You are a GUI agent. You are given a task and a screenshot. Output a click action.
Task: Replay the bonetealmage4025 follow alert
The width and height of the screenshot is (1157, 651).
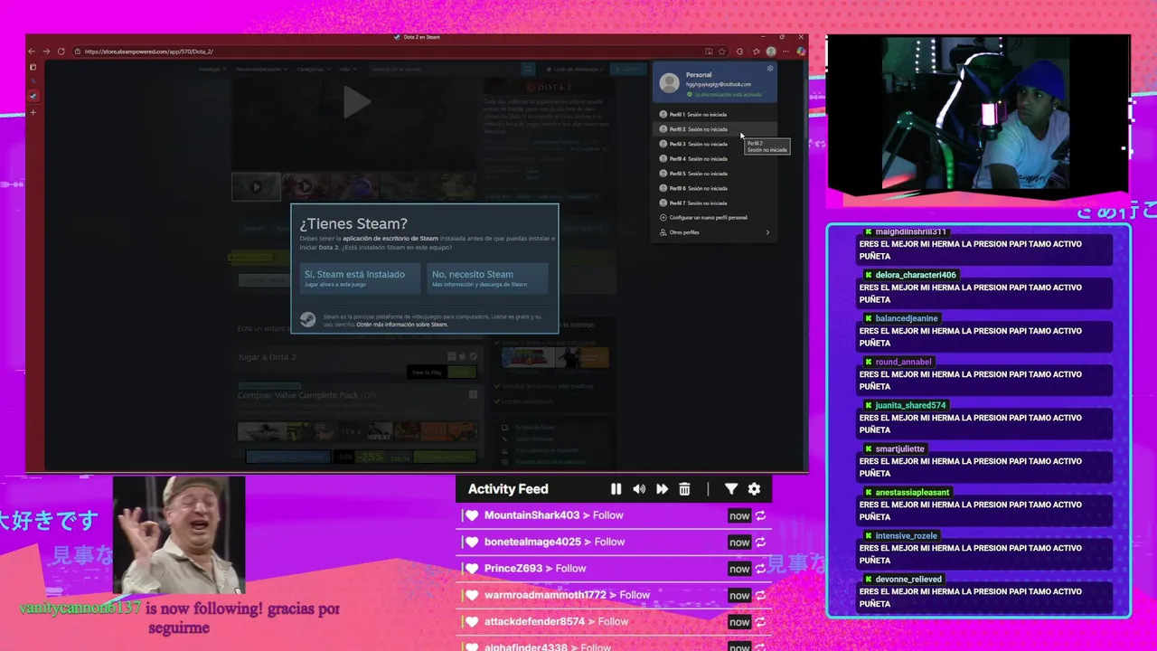[760, 542]
